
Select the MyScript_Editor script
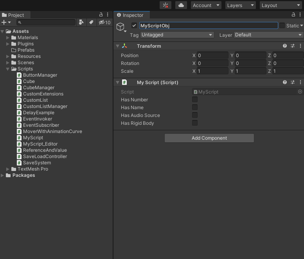37,144
